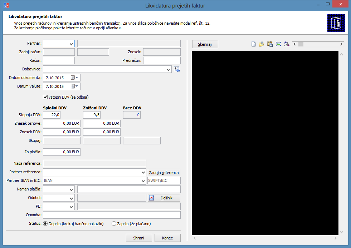Click the Opomba text field

(x=112, y=215)
